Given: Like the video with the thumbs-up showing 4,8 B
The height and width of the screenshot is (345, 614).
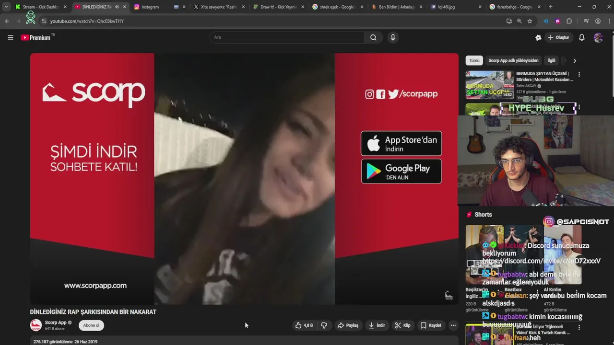Looking at the screenshot, I should [304, 325].
